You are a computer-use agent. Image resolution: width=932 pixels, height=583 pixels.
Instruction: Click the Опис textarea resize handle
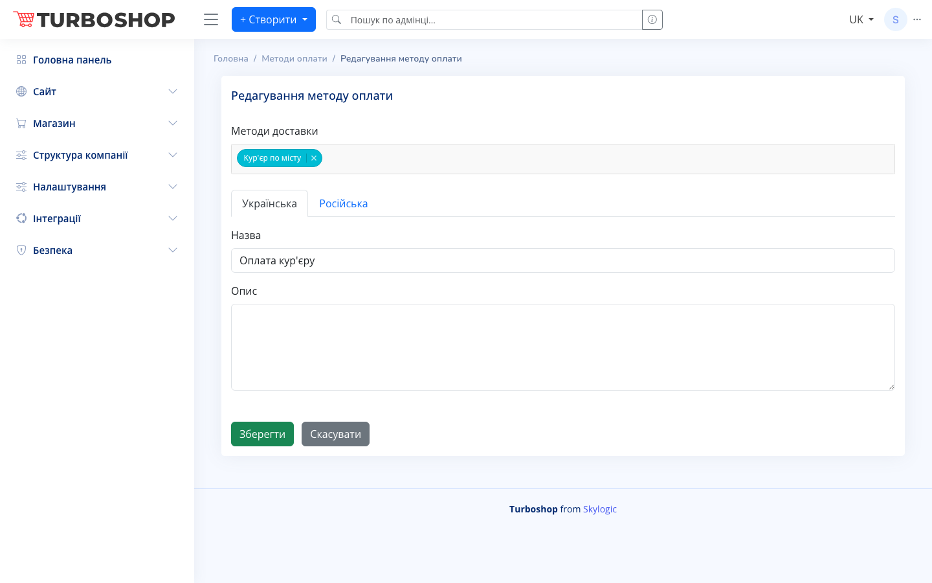point(891,387)
